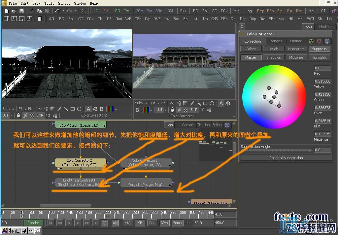Click the gear icon in ColorCorrector2 panel
Viewport: 338px width, 235px height.
click(x=319, y=41)
